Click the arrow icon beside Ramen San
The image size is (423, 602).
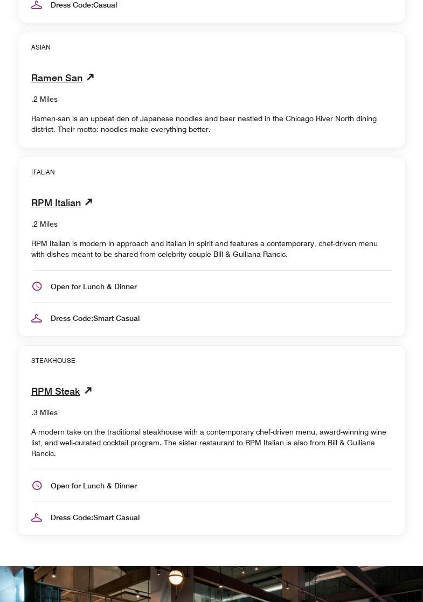coord(91,77)
